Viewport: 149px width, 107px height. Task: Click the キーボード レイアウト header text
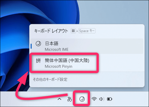coord(51,31)
